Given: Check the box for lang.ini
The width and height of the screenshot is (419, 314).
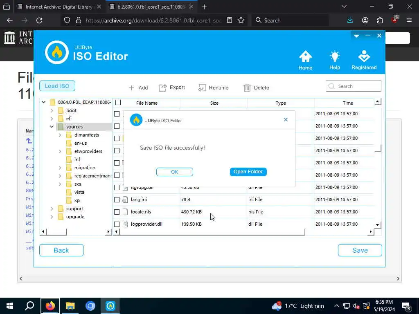Looking at the screenshot, I should click(117, 200).
